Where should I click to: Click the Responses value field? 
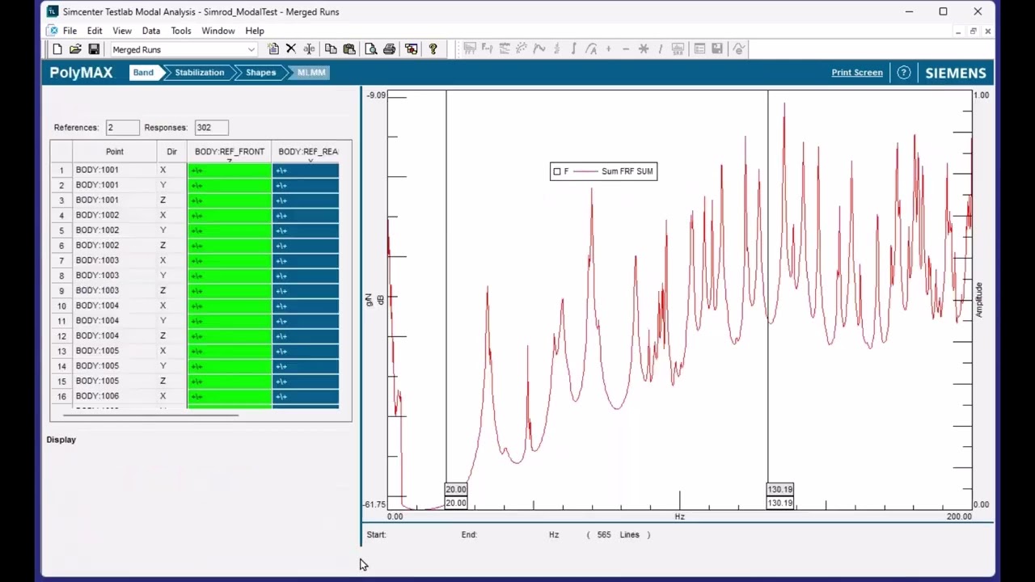pos(211,128)
